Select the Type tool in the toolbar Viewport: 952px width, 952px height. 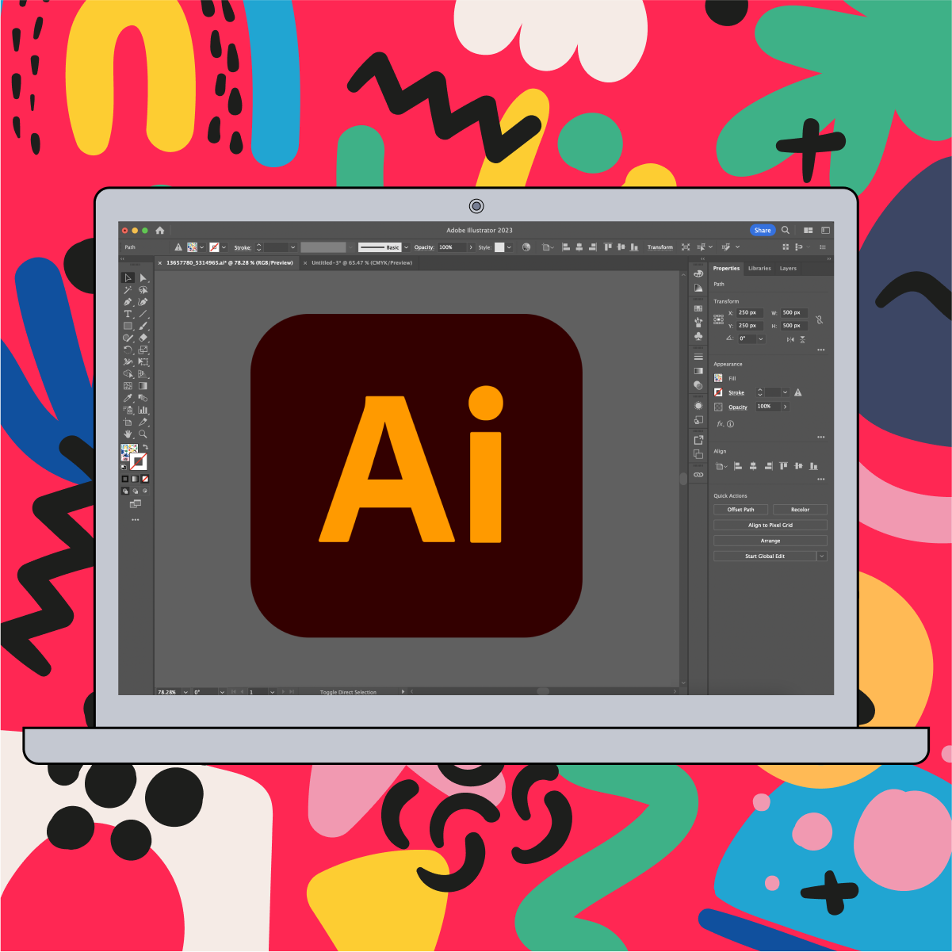pyautogui.click(x=128, y=313)
